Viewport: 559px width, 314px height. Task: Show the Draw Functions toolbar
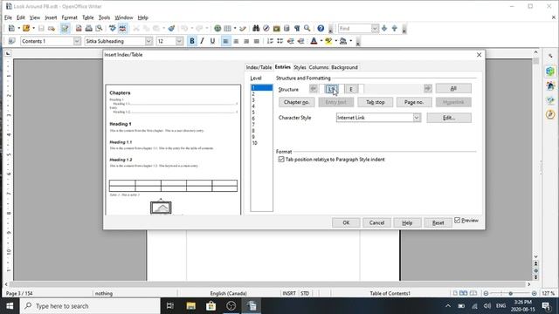(x=243, y=29)
